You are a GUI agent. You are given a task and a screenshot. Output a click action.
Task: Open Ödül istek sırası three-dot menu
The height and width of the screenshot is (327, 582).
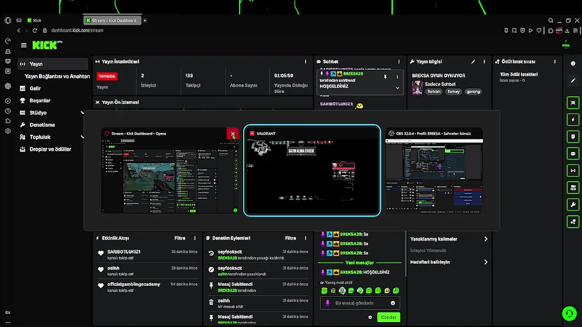point(555,62)
